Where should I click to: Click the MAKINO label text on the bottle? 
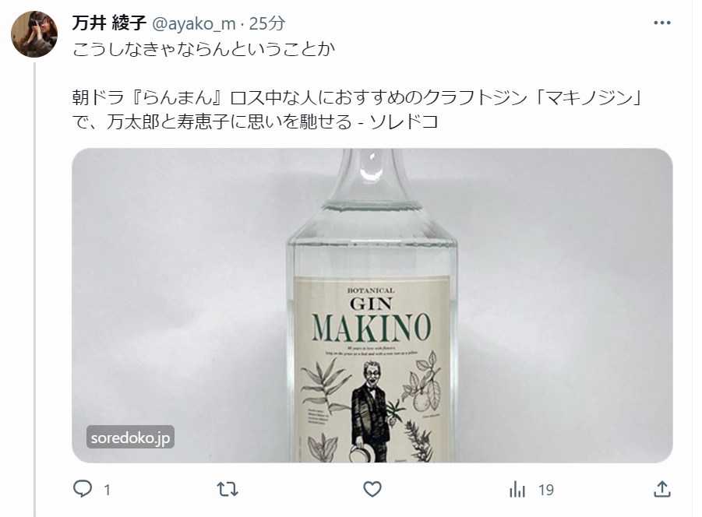(371, 328)
